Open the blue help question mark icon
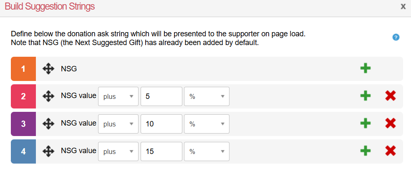The image size is (411, 169). (396, 37)
